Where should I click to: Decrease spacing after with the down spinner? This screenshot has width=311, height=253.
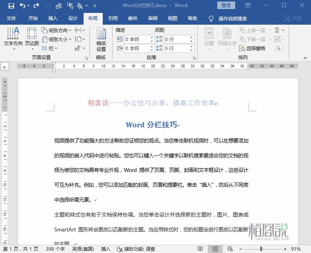click(191, 50)
